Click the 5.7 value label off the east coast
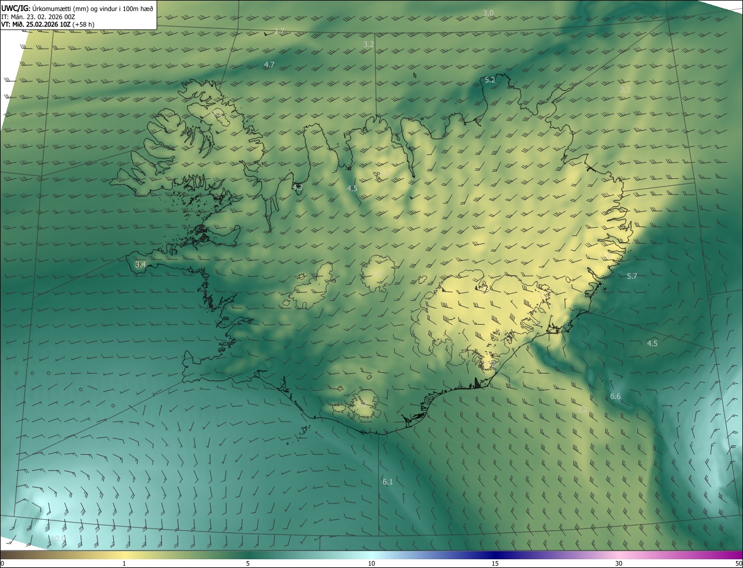Screen dimensions: 743x568 (x=632, y=276)
